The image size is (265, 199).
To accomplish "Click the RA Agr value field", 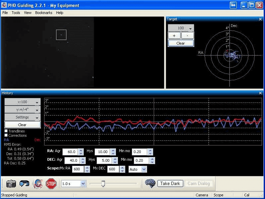I will click(70, 152).
